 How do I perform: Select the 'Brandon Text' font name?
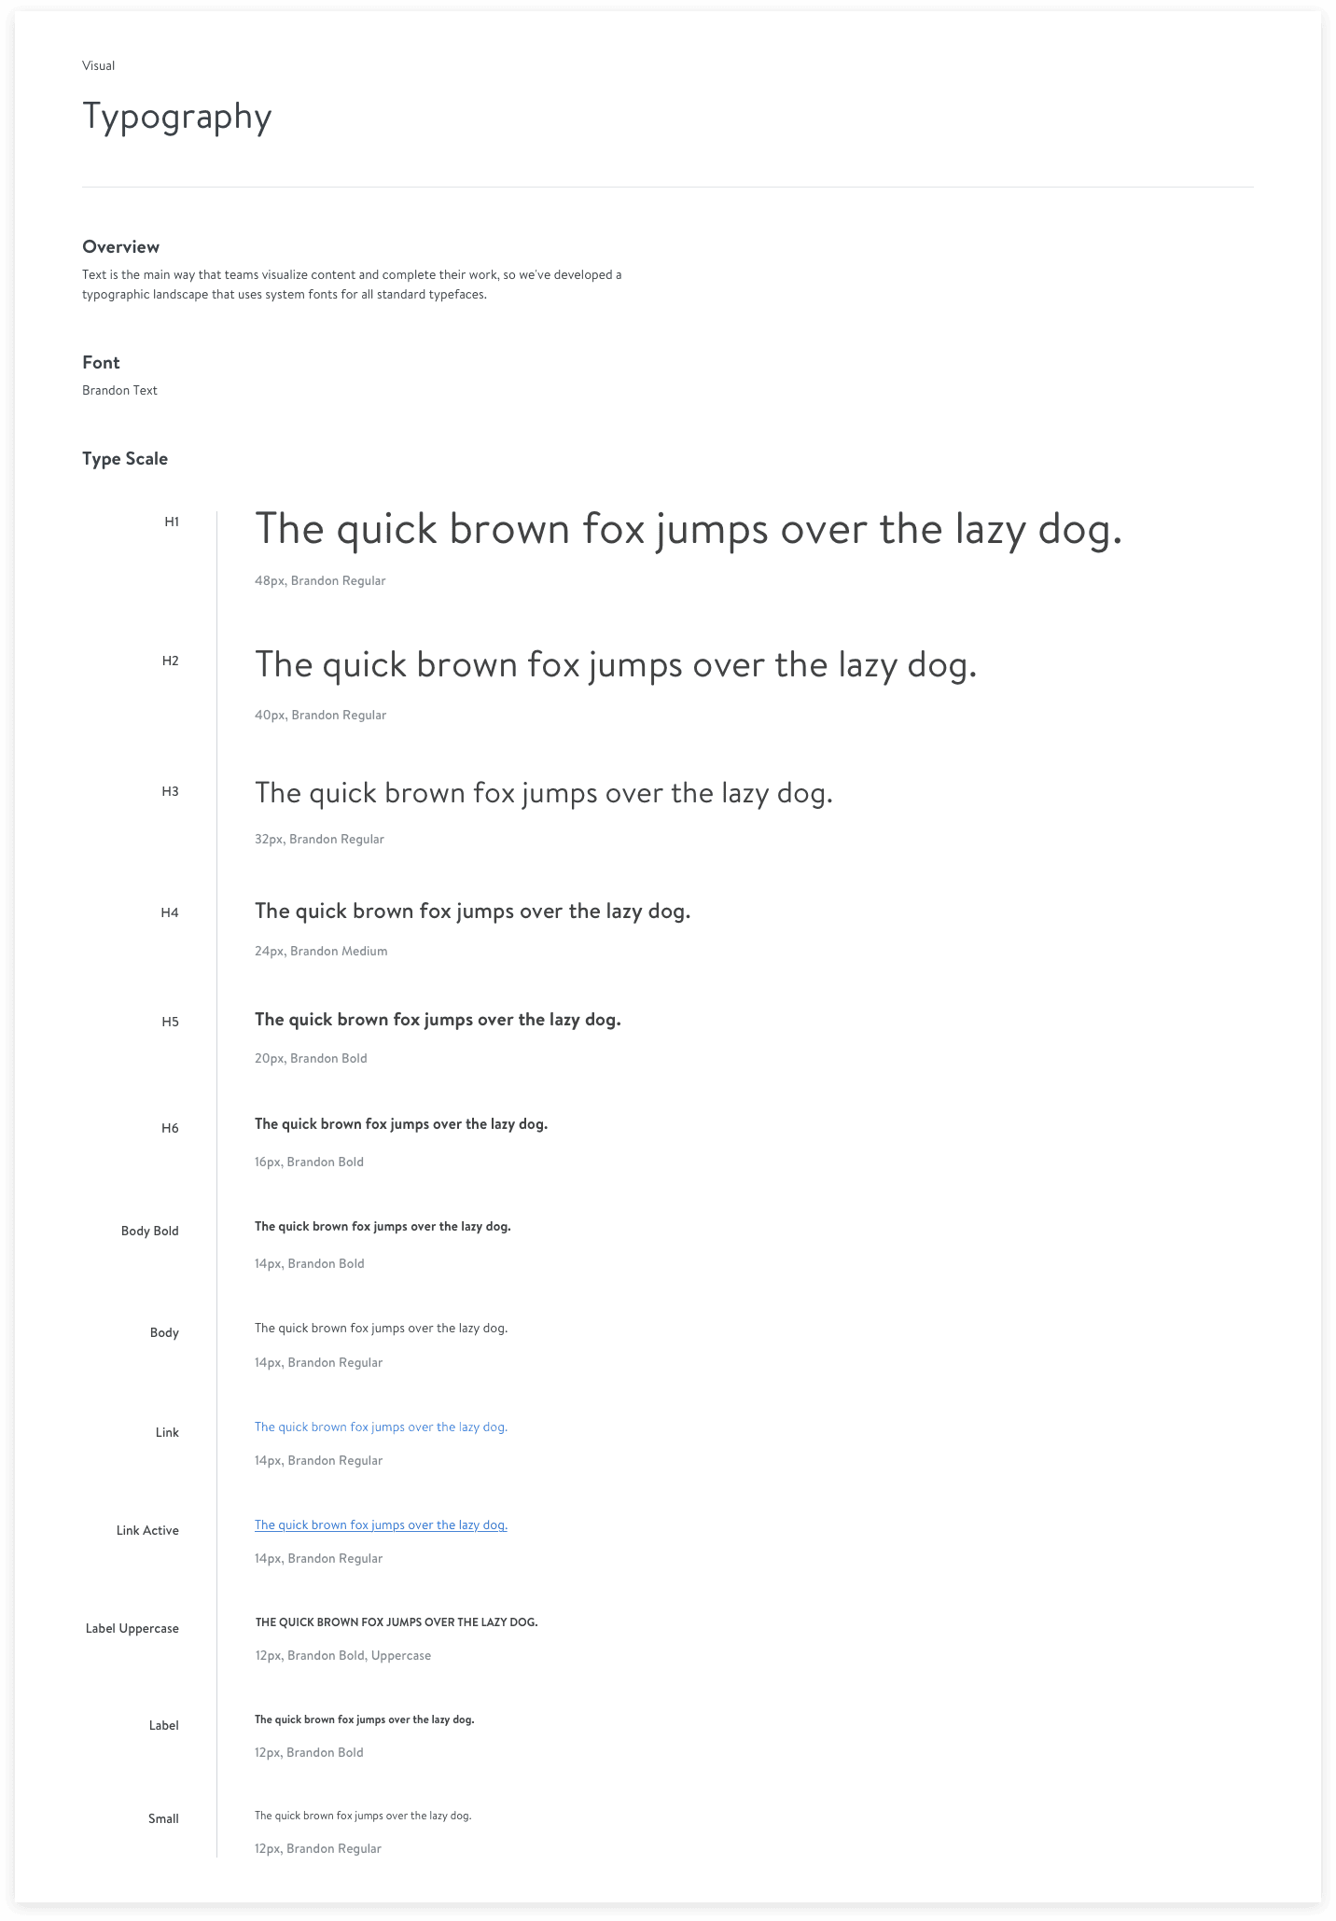[x=119, y=391]
